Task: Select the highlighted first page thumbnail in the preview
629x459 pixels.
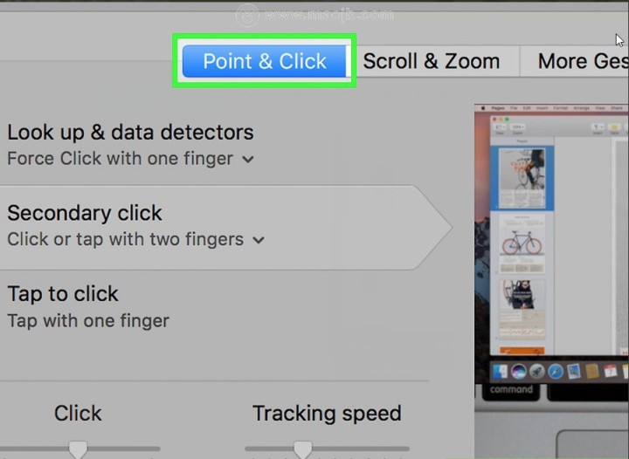Action: pos(522,178)
